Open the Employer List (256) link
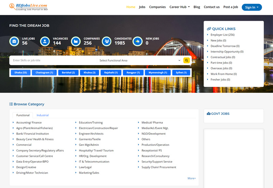The width and height of the screenshot is (273, 188). 222,35
